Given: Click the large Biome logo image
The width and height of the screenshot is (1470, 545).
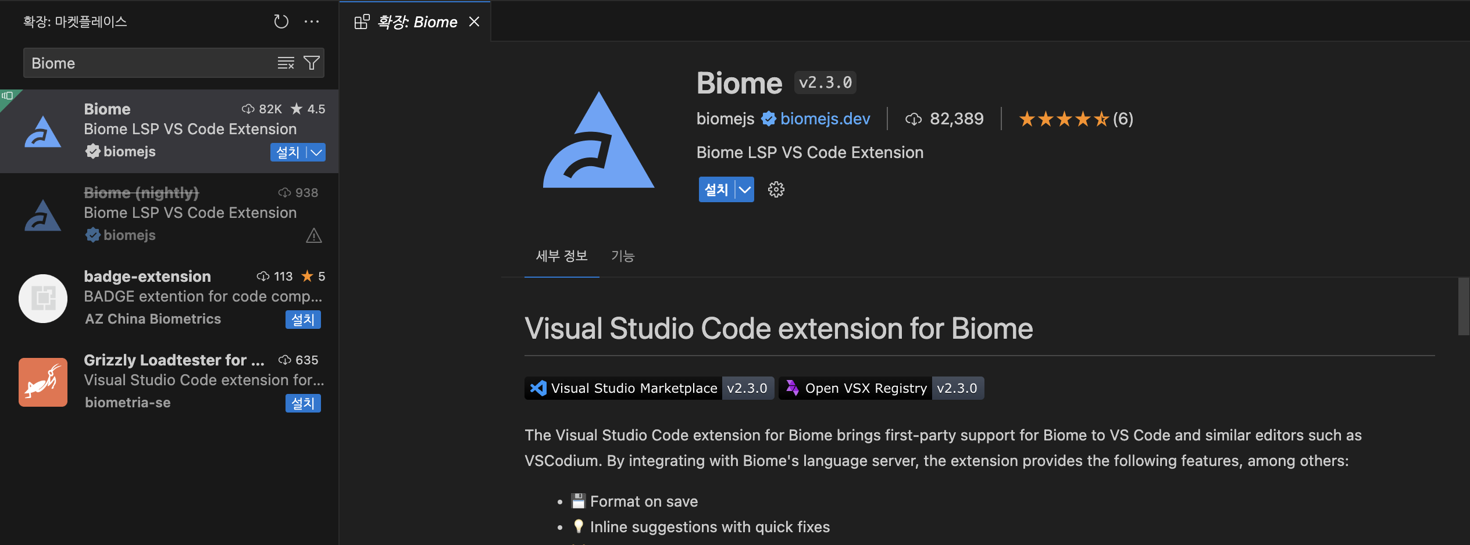Looking at the screenshot, I should [598, 139].
